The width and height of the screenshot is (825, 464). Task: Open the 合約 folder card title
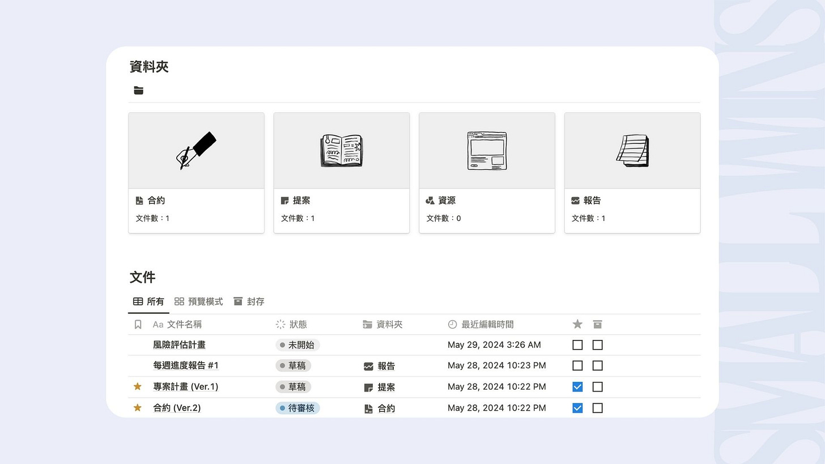pyautogui.click(x=156, y=201)
